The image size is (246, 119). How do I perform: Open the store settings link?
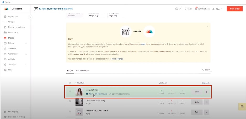(x=117, y=59)
